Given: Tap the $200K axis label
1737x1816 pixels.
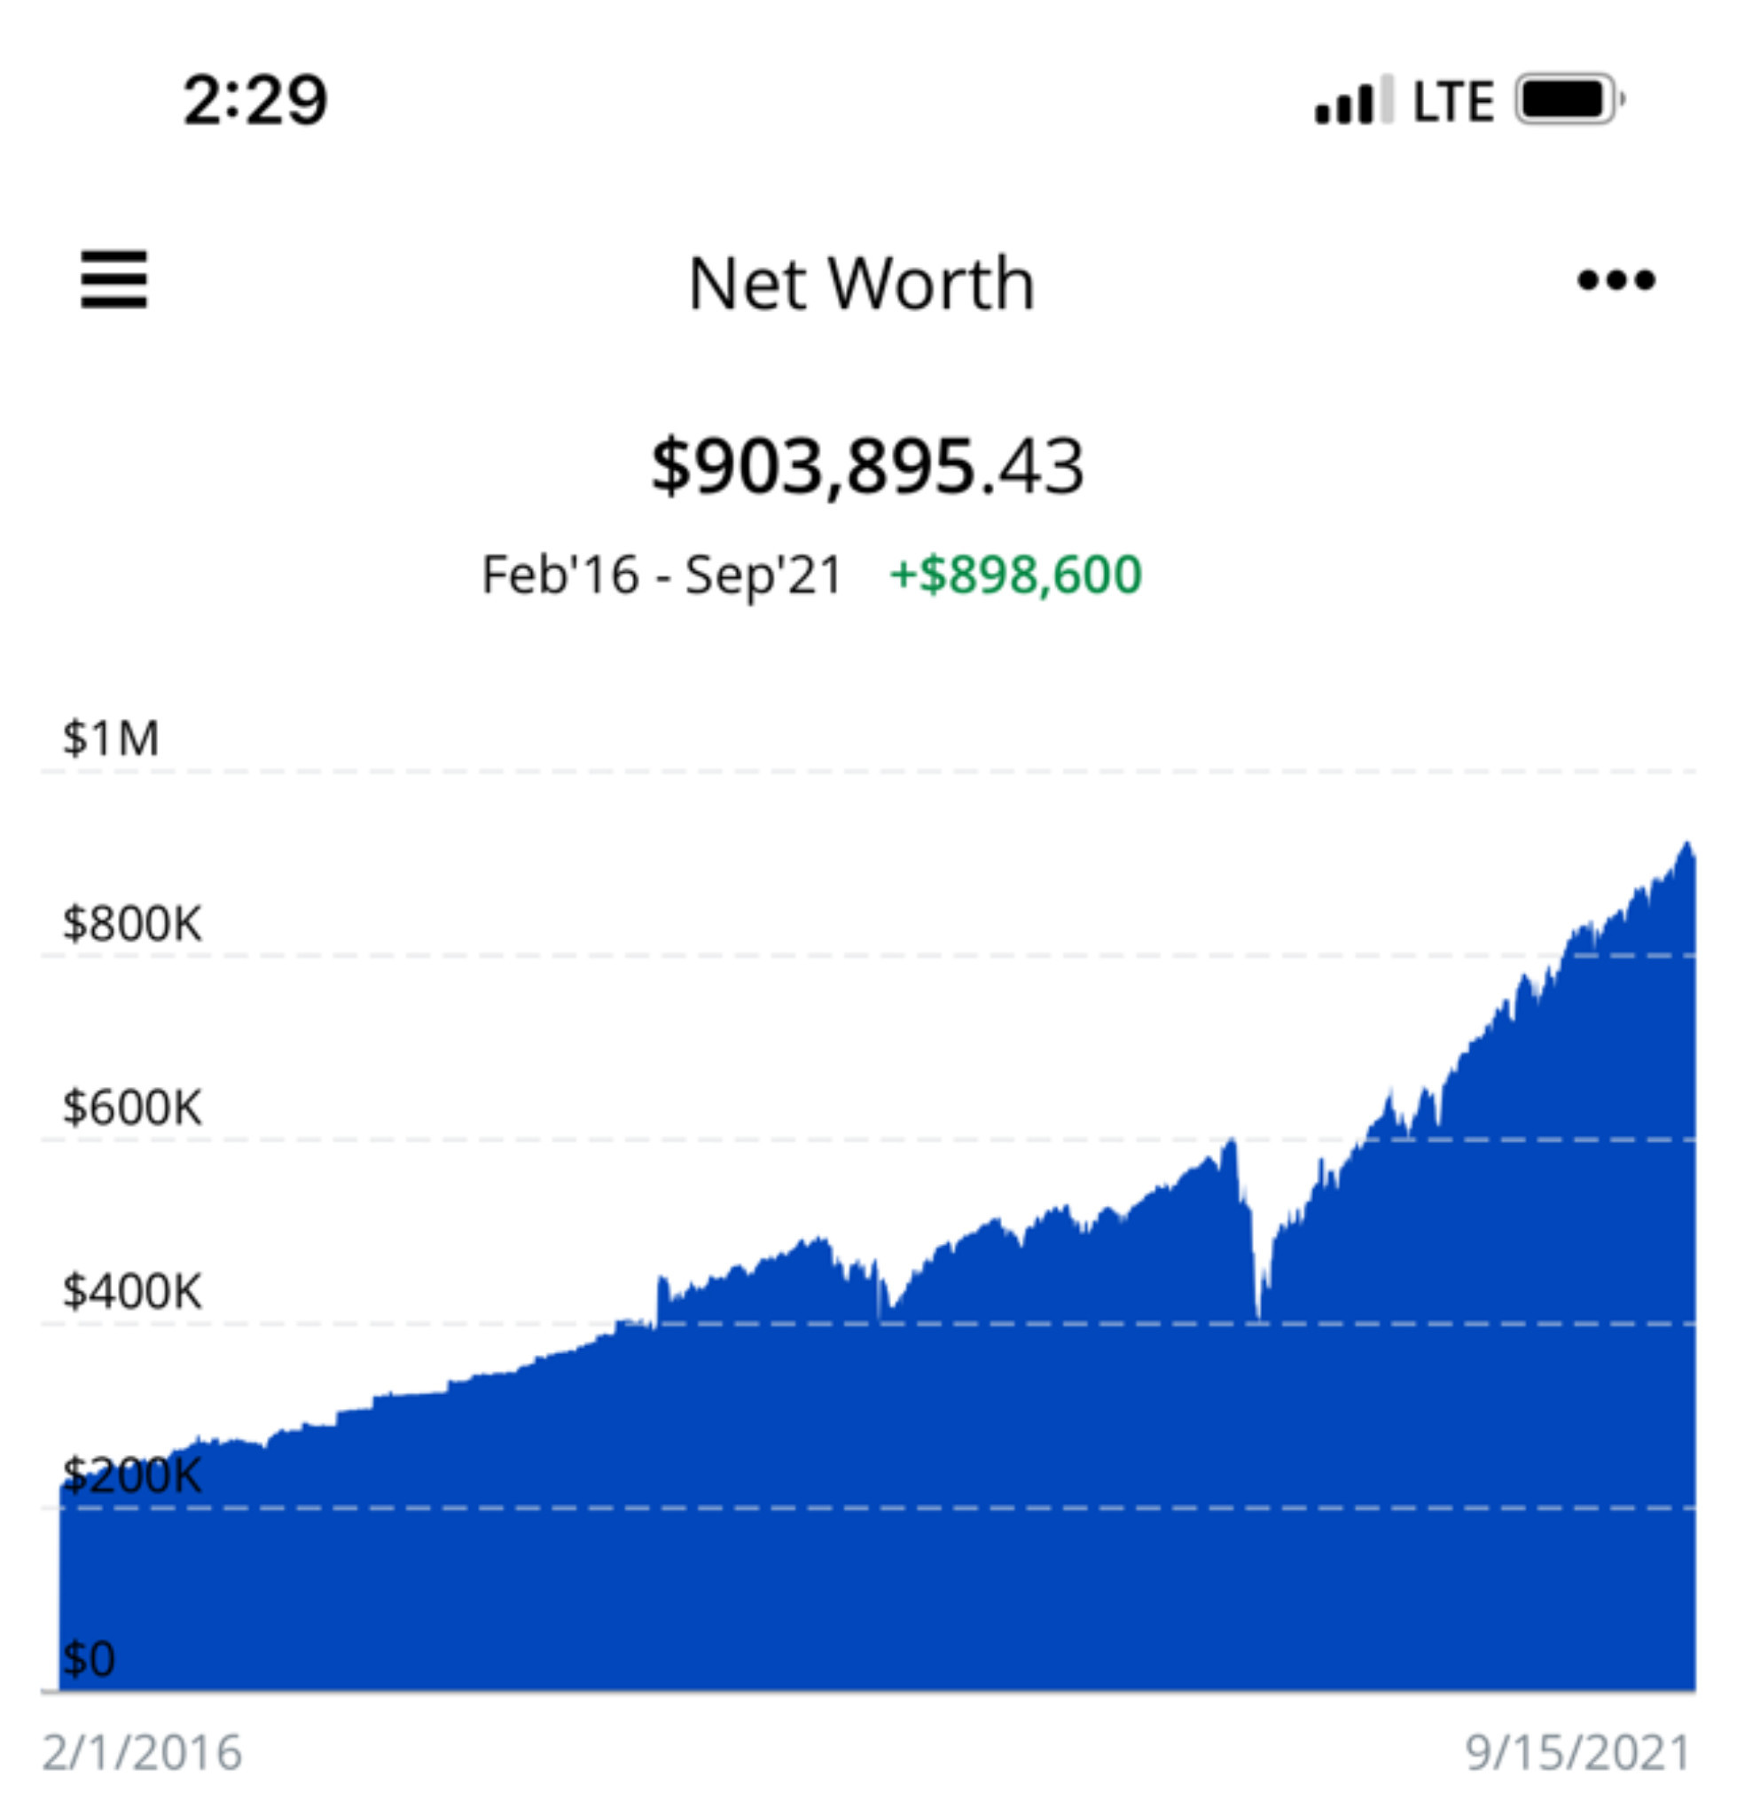Looking at the screenshot, I should 131,1475.
